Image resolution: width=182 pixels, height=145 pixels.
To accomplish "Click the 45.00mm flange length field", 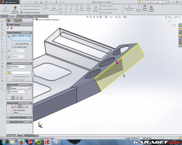I will [x=18, y=92].
